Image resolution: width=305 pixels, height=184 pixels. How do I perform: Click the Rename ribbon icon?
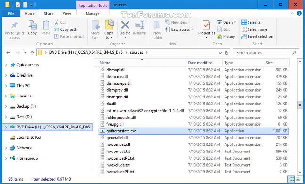(139, 25)
